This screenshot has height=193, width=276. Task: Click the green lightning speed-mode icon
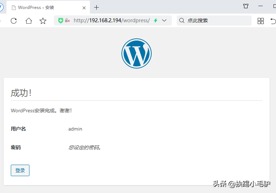(x=156, y=20)
